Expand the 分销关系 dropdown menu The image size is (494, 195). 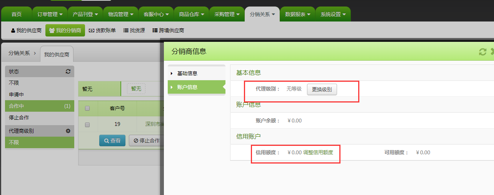pos(262,14)
